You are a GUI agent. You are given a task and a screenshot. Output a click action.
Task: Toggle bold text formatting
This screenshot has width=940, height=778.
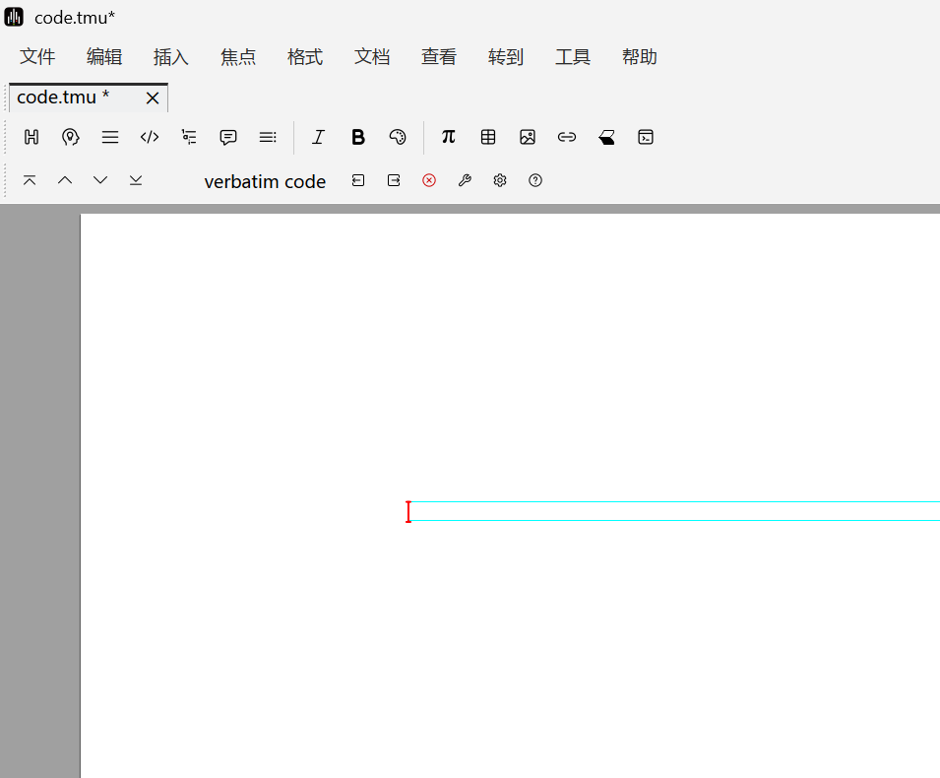click(x=358, y=137)
